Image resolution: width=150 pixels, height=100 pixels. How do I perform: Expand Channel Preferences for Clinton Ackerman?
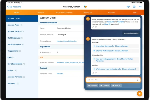[116, 51]
